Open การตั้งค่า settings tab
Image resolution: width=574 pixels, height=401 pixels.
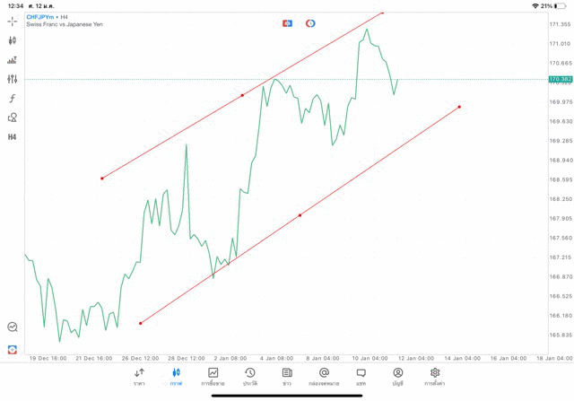coord(435,377)
